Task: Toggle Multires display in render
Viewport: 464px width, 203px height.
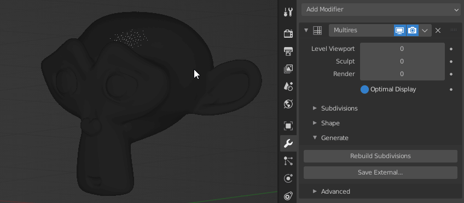Action: pyautogui.click(x=412, y=31)
